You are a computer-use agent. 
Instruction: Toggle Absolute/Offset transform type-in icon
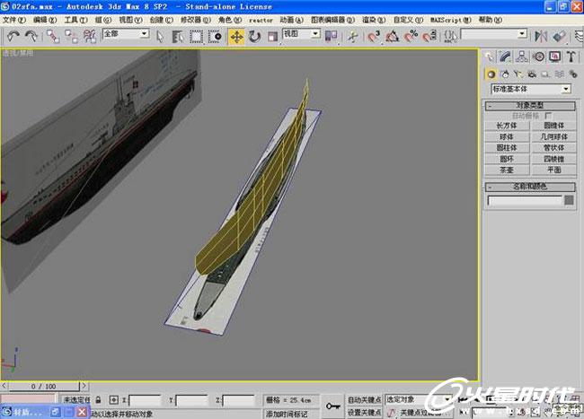pyautogui.click(x=113, y=400)
